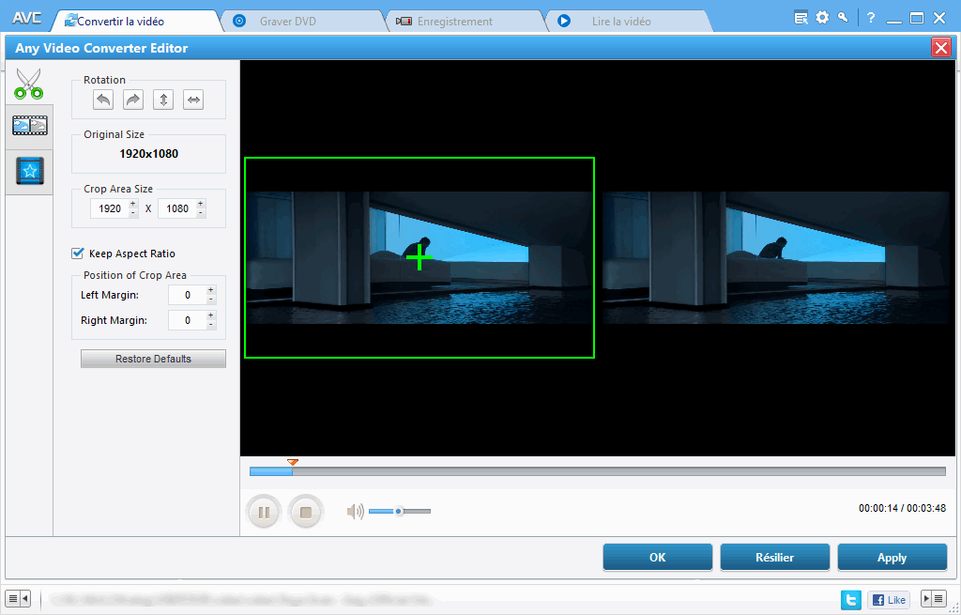The image size is (961, 615).
Task: Click the orange playhead marker
Action: (x=293, y=462)
